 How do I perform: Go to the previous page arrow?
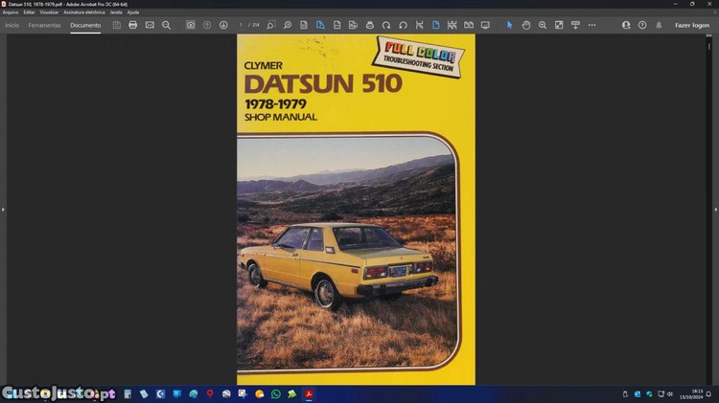point(207,25)
